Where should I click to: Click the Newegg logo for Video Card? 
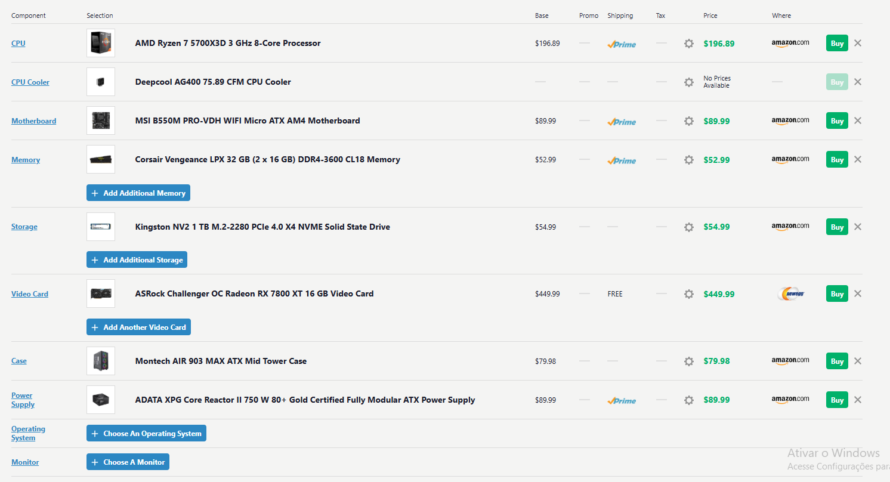pyautogui.click(x=792, y=294)
